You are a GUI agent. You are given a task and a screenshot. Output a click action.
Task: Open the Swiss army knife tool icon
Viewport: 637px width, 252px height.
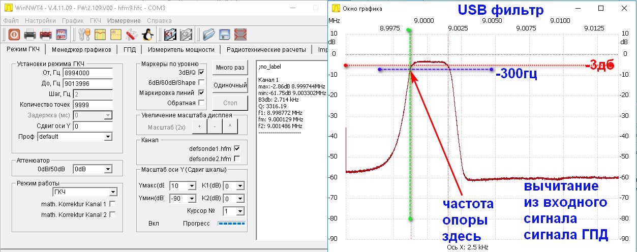click(131, 35)
